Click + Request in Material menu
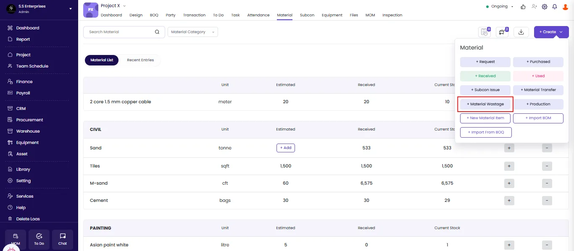Screen dimensions: 574x251 tap(485, 62)
